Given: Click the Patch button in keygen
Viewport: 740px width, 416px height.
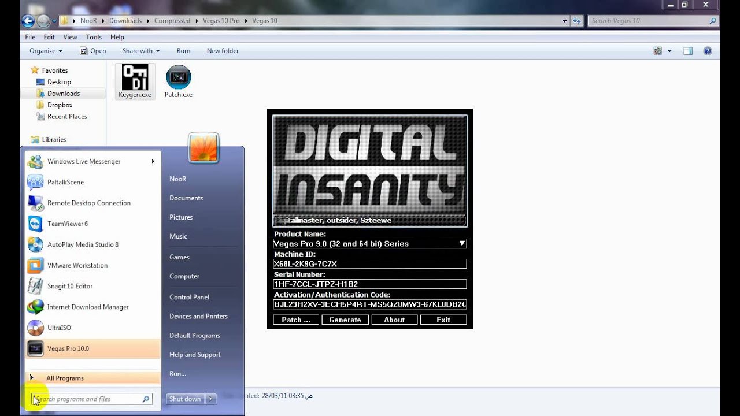Looking at the screenshot, I should coord(296,320).
